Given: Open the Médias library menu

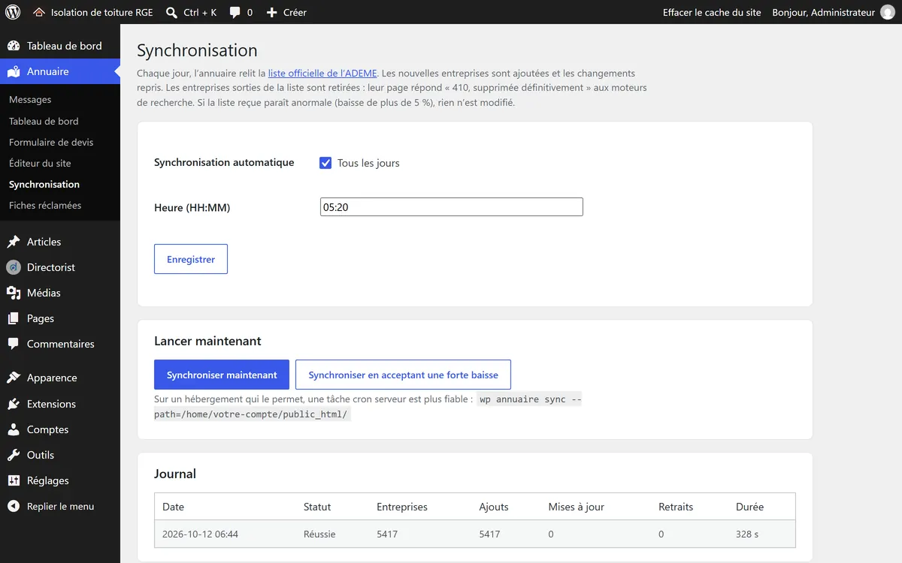Looking at the screenshot, I should tap(44, 293).
